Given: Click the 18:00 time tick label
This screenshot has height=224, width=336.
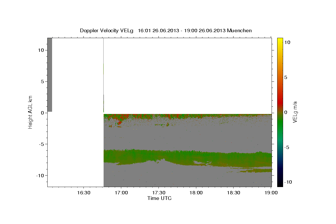Looking at the screenshot, I should [196, 193].
